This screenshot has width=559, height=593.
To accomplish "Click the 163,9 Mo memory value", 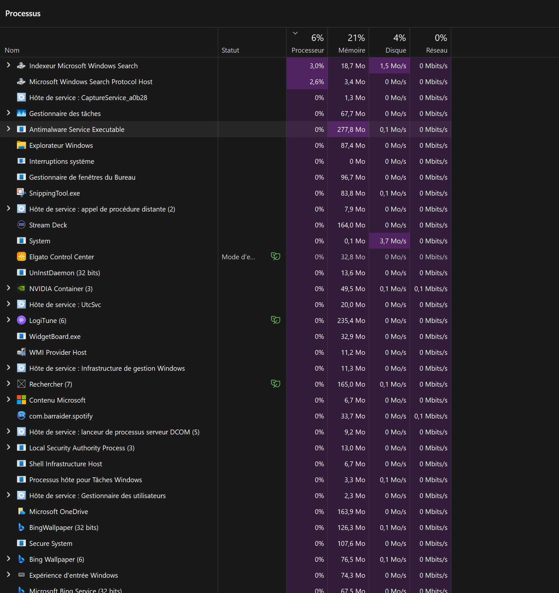I will coord(351,512).
